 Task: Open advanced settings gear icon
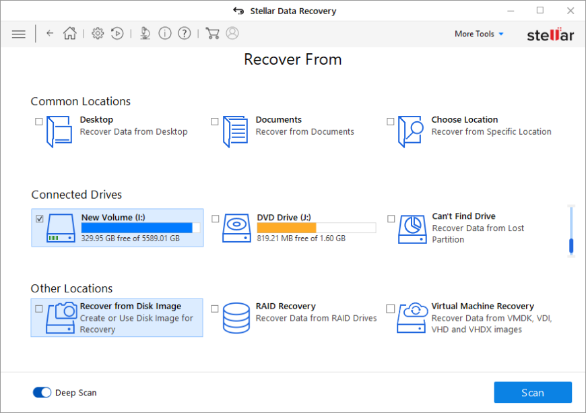click(x=98, y=33)
